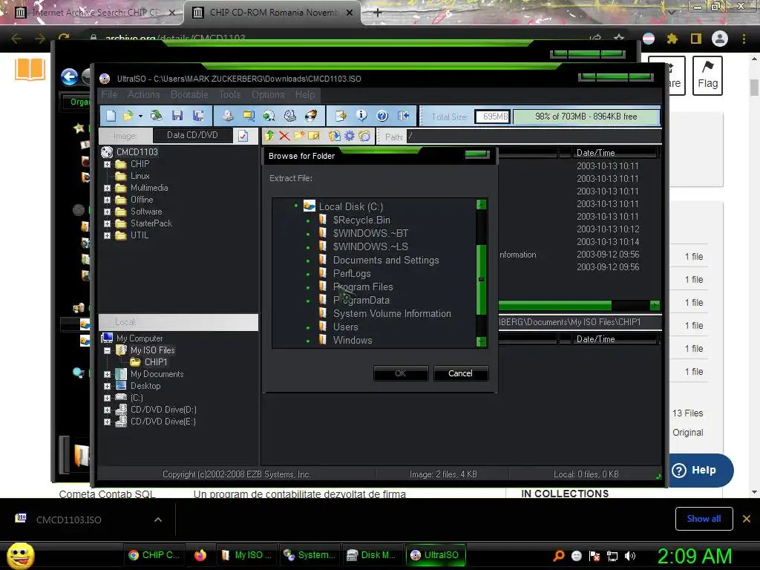Select the Linux folder in image tree

140,176
